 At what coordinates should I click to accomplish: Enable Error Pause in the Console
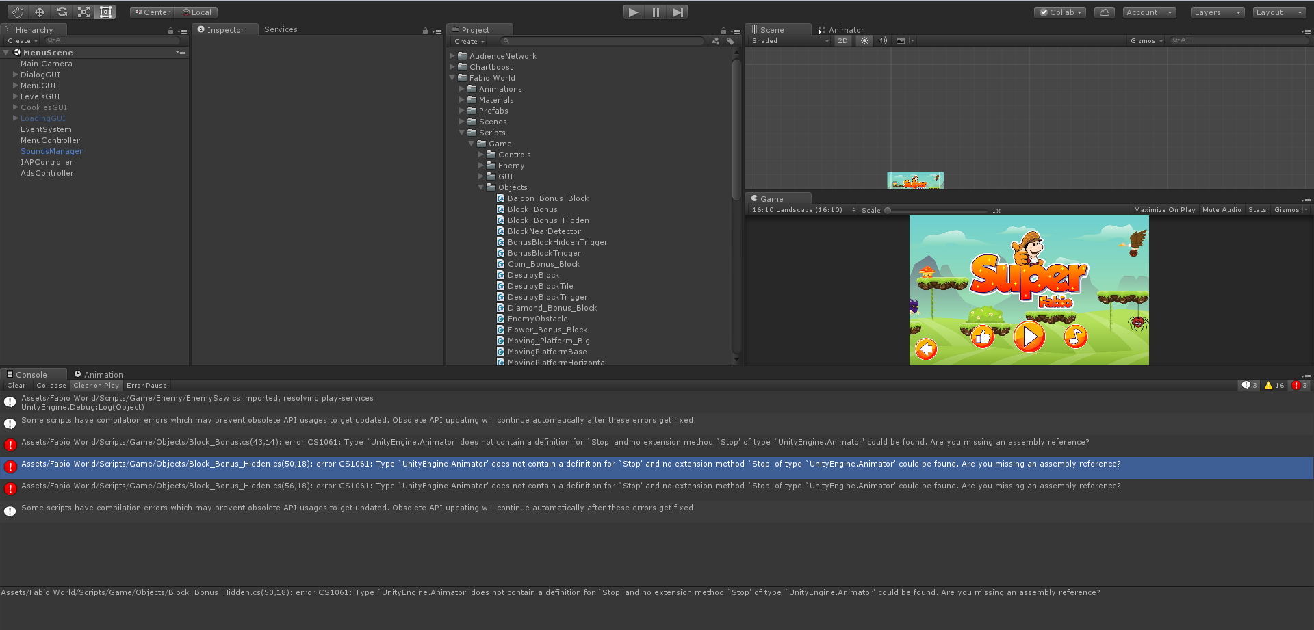(x=146, y=385)
